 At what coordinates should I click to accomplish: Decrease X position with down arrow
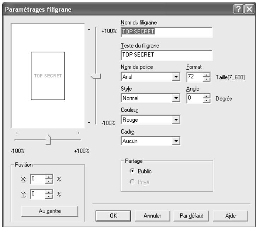pos(49,181)
